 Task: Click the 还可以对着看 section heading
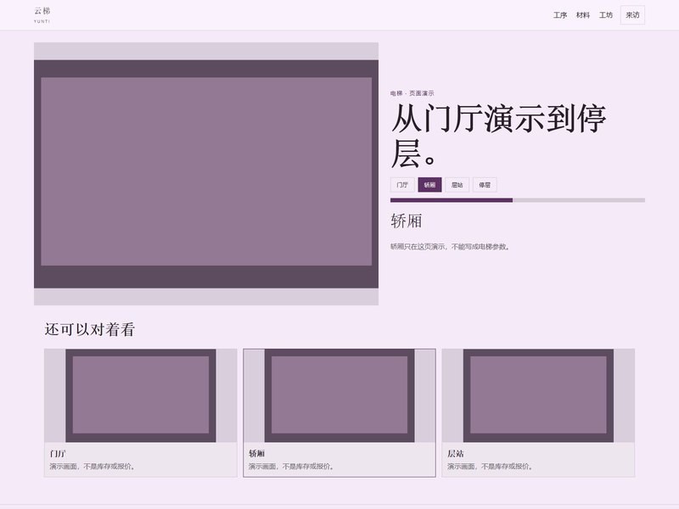point(90,329)
